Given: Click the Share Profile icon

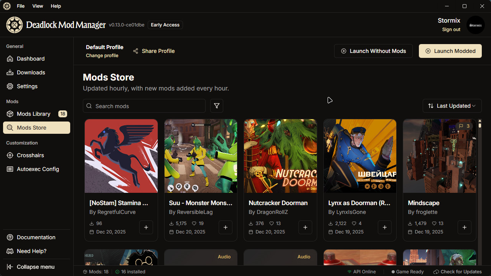Looking at the screenshot, I should (x=136, y=51).
